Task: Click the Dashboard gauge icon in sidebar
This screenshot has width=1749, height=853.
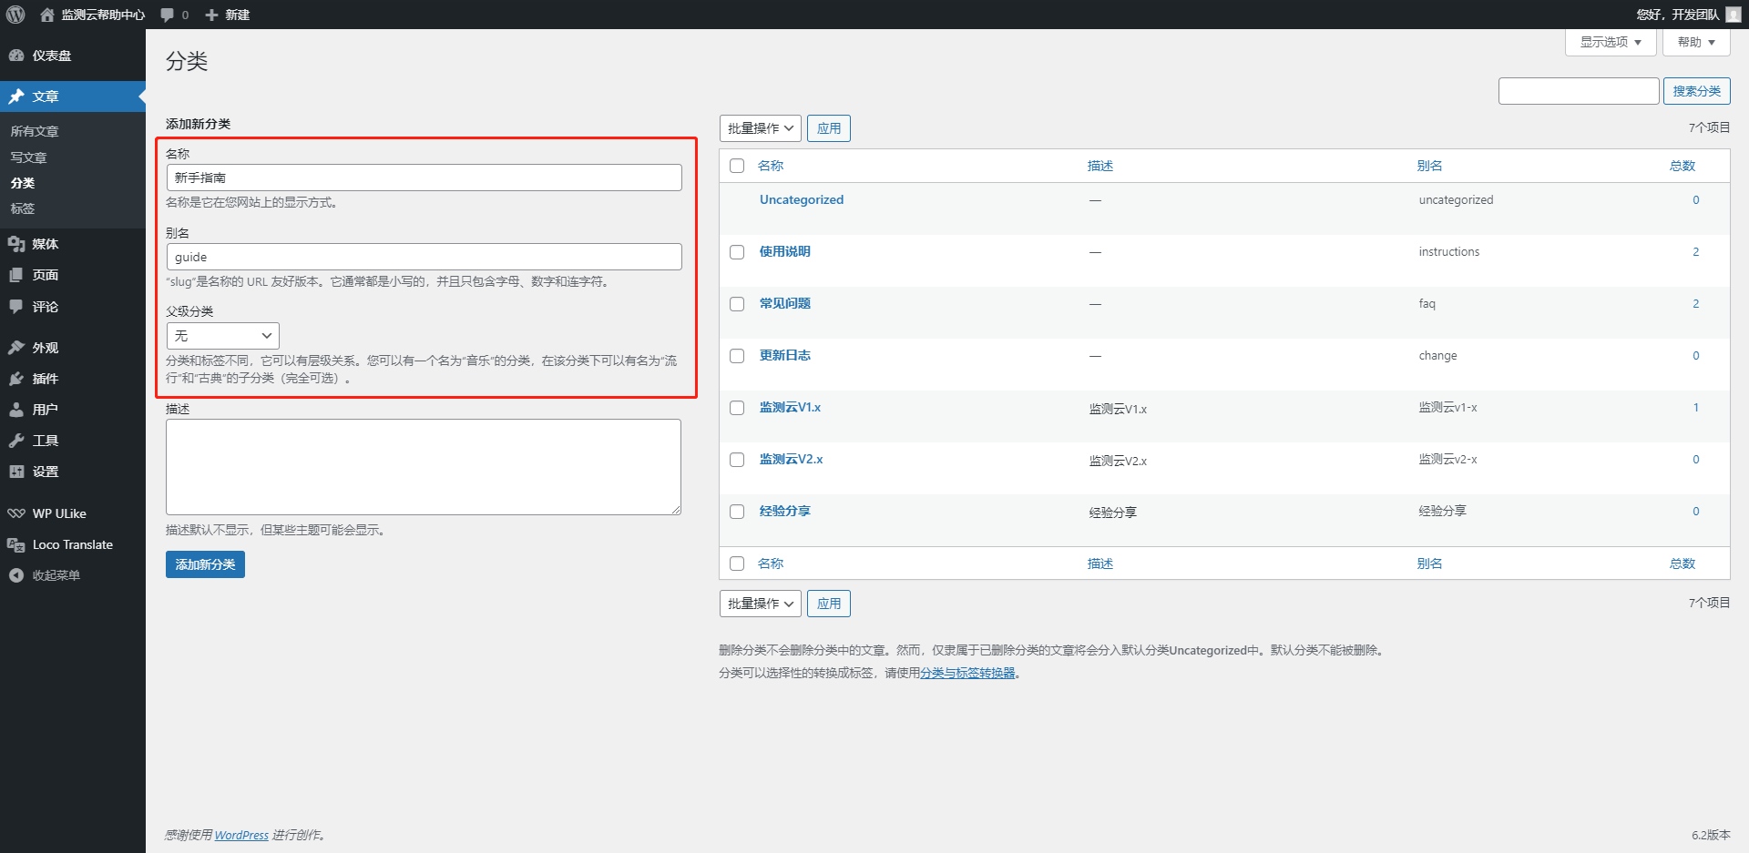Action: click(16, 56)
